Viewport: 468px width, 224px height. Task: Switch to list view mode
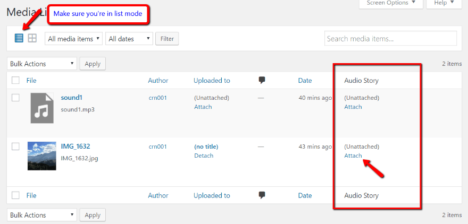coord(19,38)
